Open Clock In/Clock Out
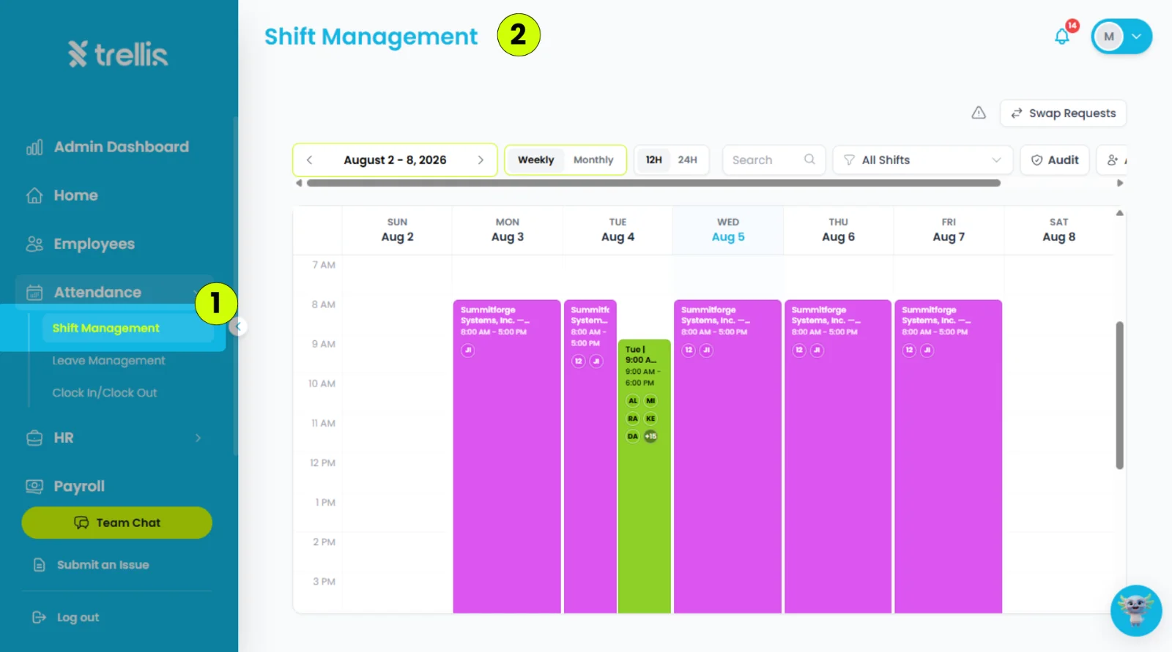Viewport: 1172px width, 652px height. click(x=105, y=392)
